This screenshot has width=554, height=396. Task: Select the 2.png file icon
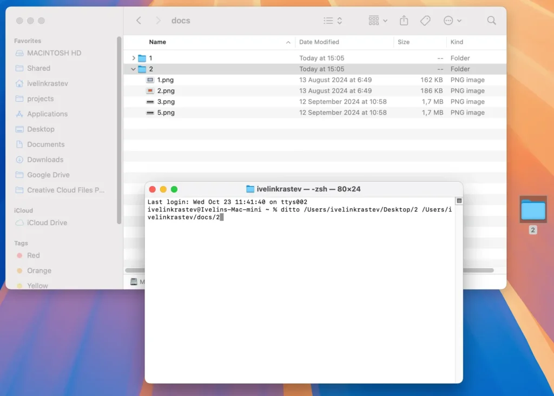coord(150,91)
